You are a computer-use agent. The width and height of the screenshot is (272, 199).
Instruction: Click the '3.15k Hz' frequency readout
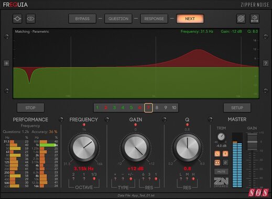(x=84, y=169)
